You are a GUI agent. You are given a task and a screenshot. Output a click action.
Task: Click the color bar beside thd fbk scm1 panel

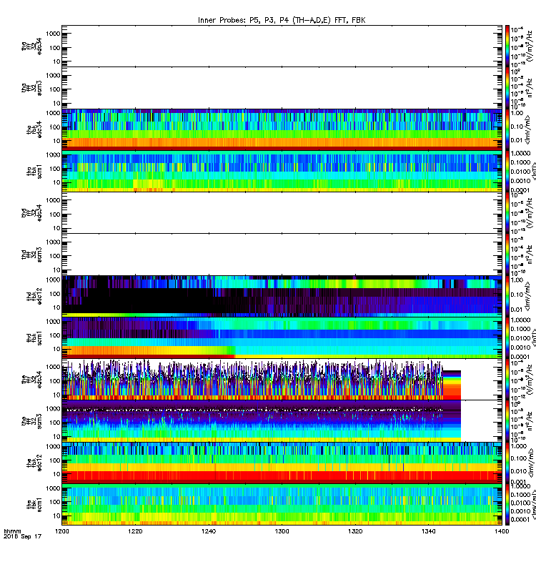[507, 337]
